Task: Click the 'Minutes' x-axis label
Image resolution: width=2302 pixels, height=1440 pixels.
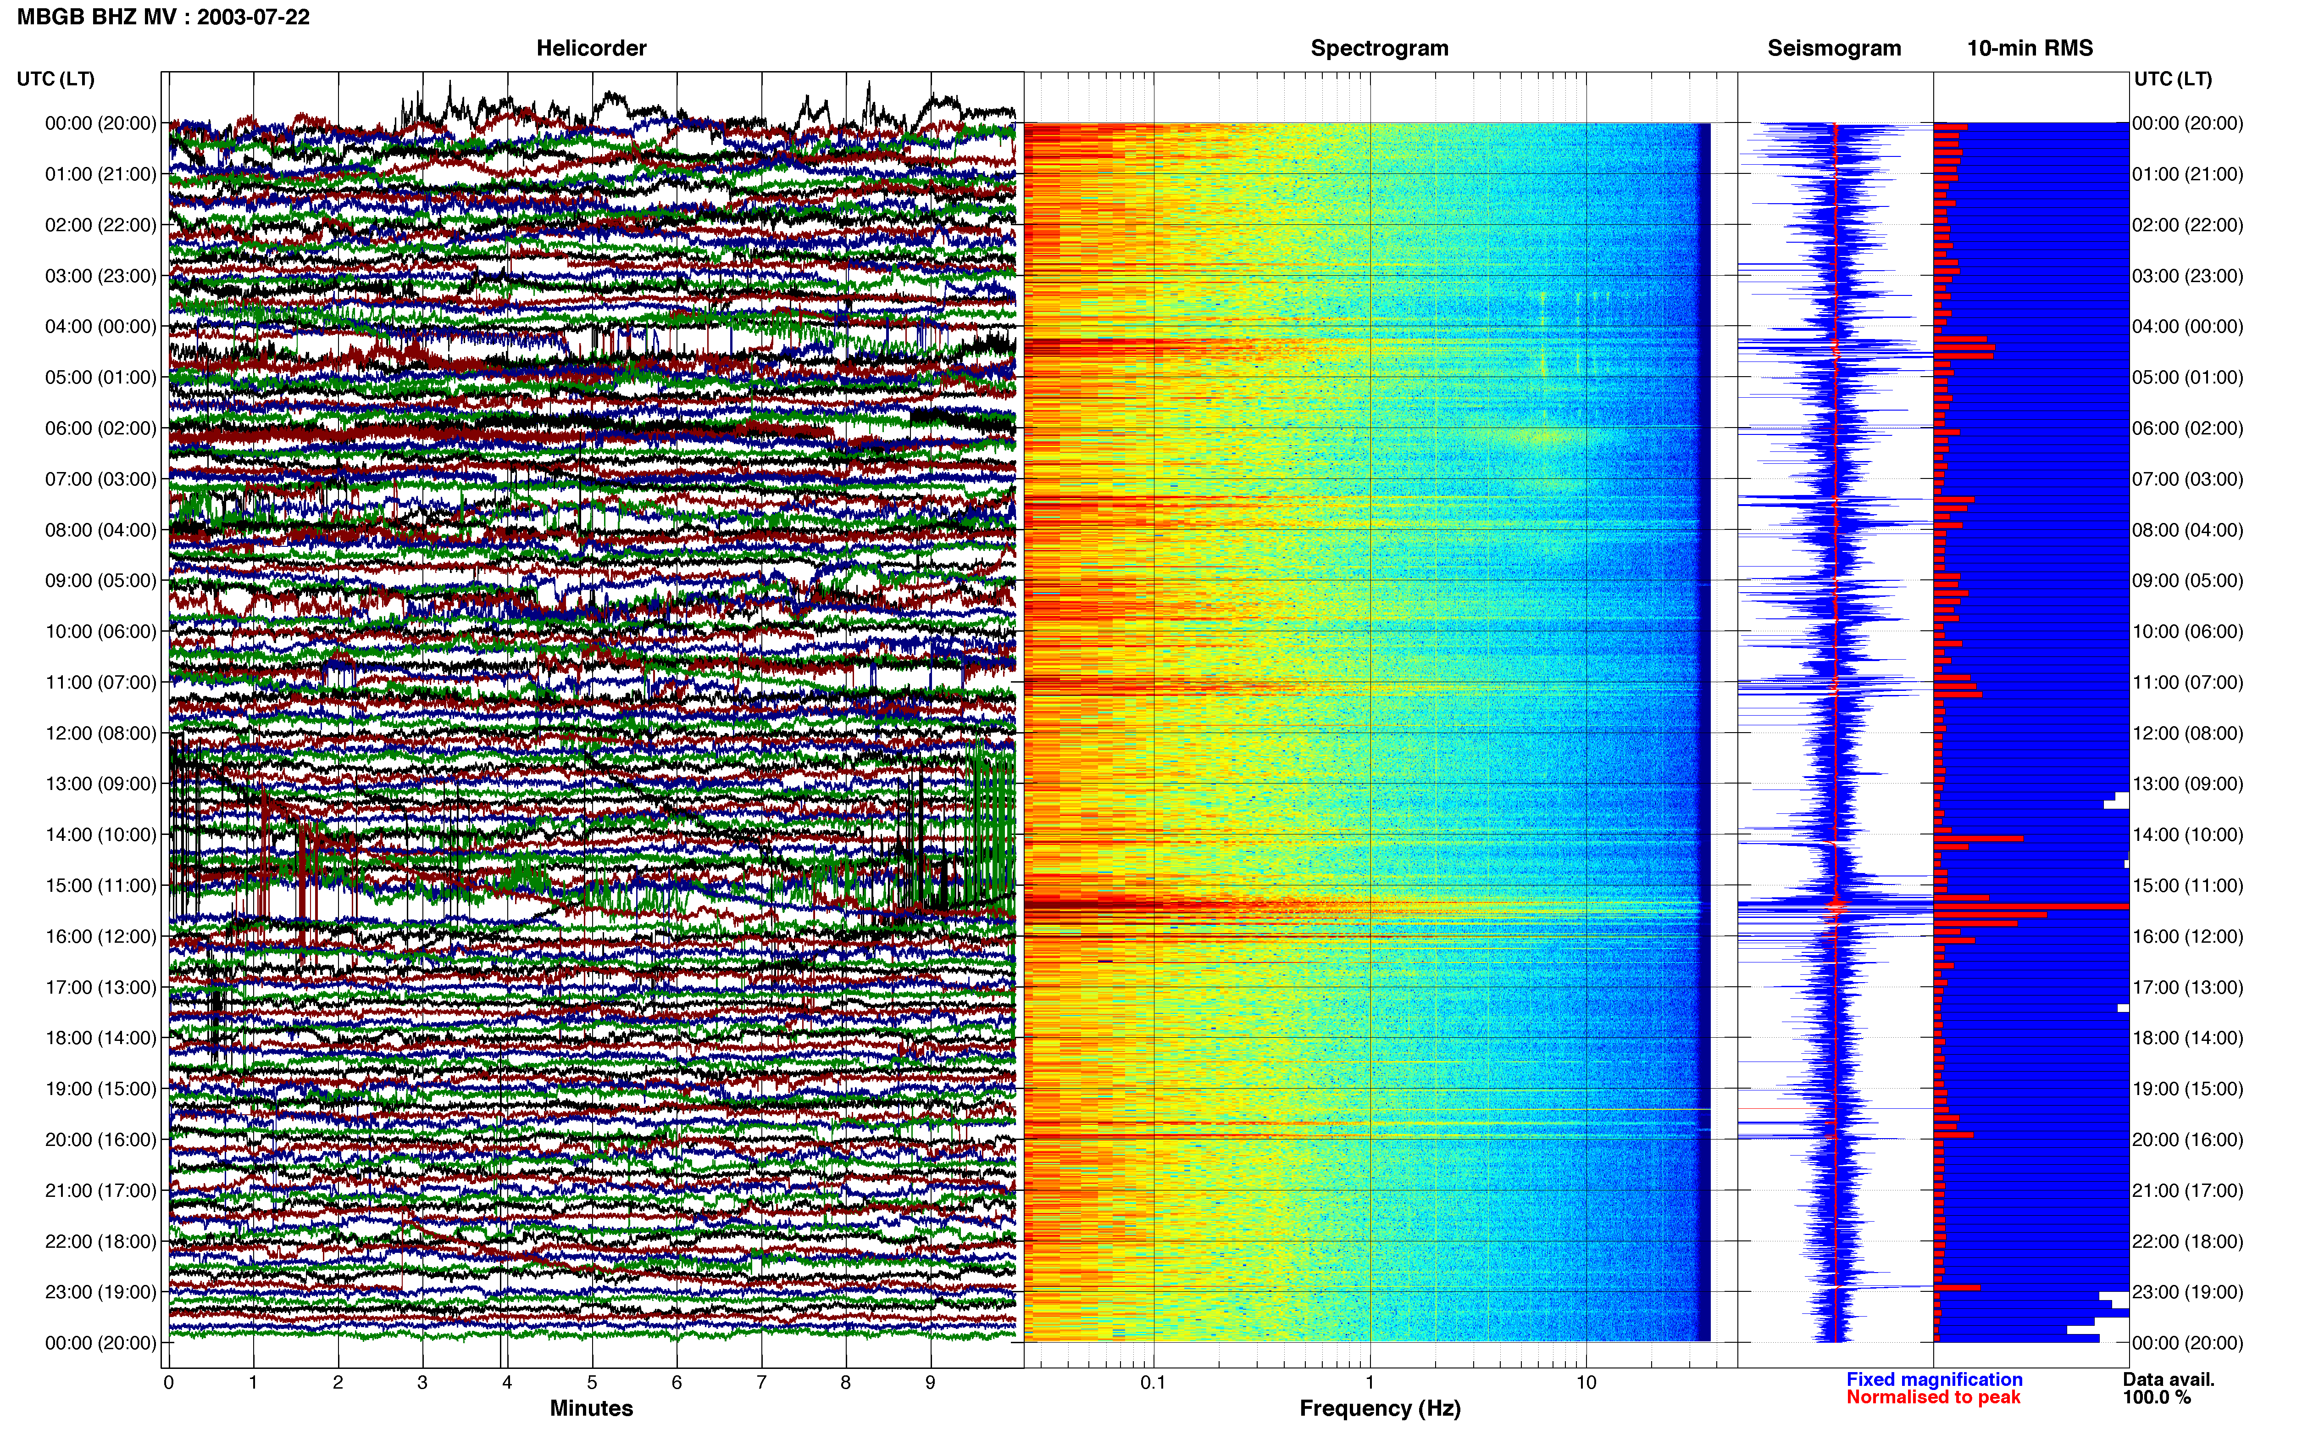Action: point(591,1407)
